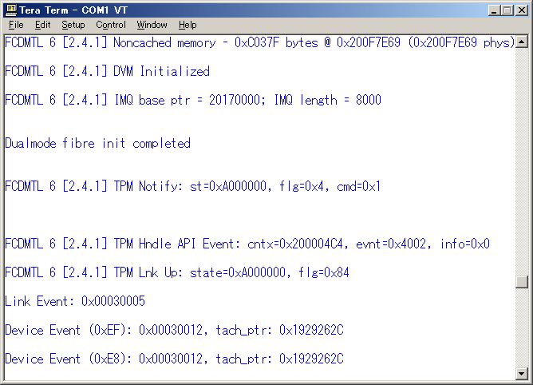Click the 'Device Event (0xE8)' line

(x=174, y=359)
